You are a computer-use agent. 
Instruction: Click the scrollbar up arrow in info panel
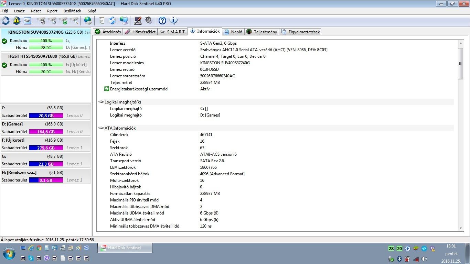[x=461, y=43]
